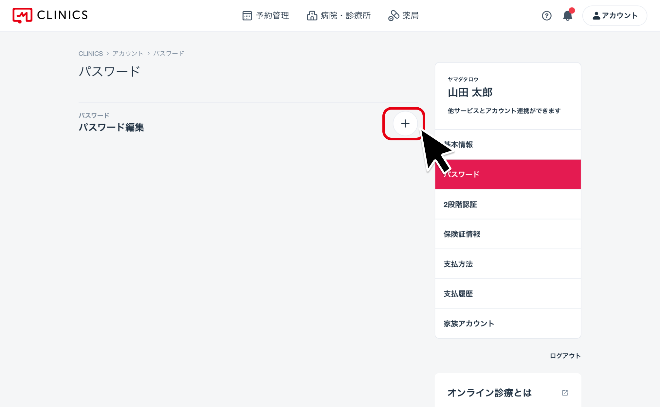Click the calendar icon beside 予約管理
The image size is (660, 407).
pos(247,15)
